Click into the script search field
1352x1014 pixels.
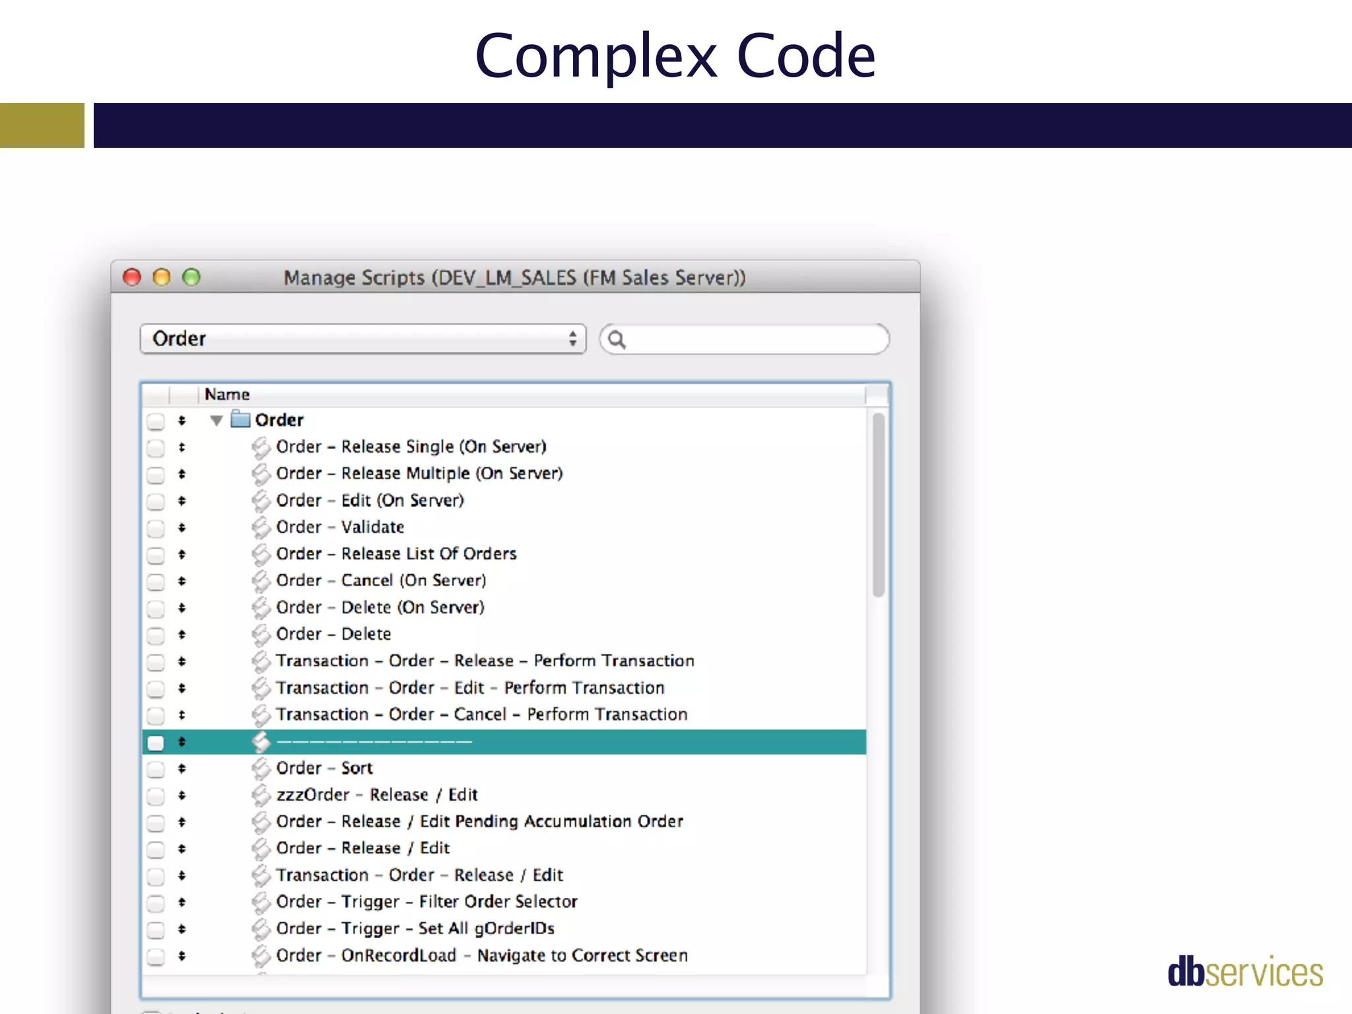(753, 339)
